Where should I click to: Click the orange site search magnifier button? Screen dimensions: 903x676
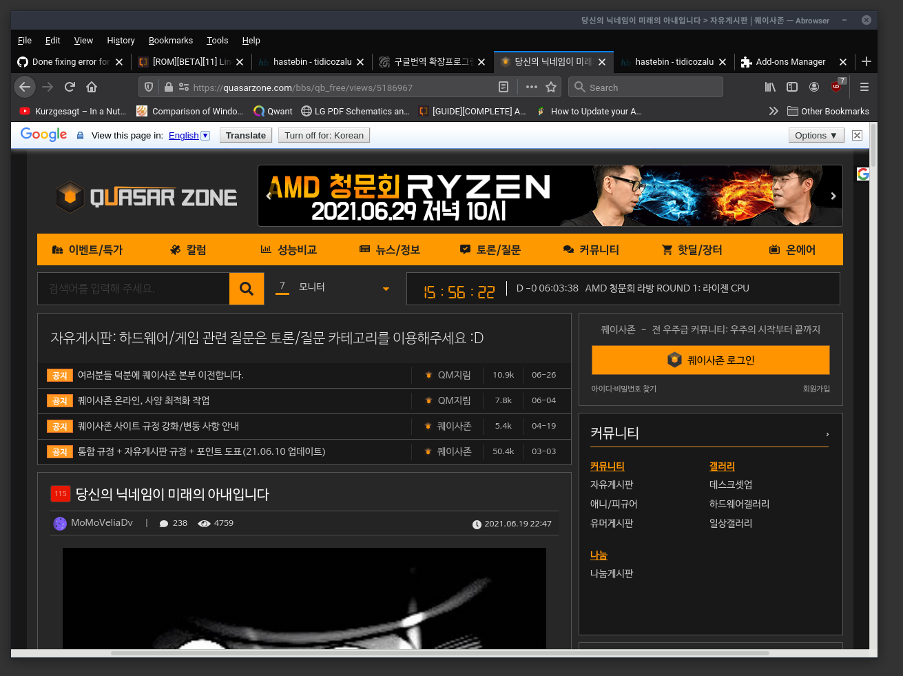point(247,289)
